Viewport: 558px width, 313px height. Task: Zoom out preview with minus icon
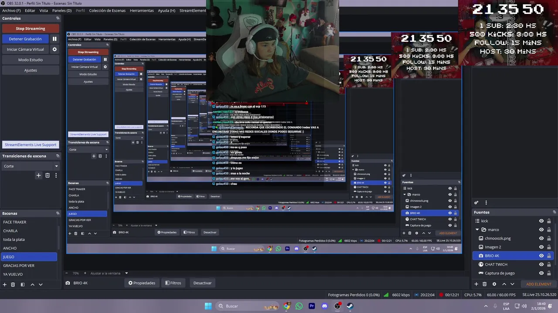click(x=67, y=273)
